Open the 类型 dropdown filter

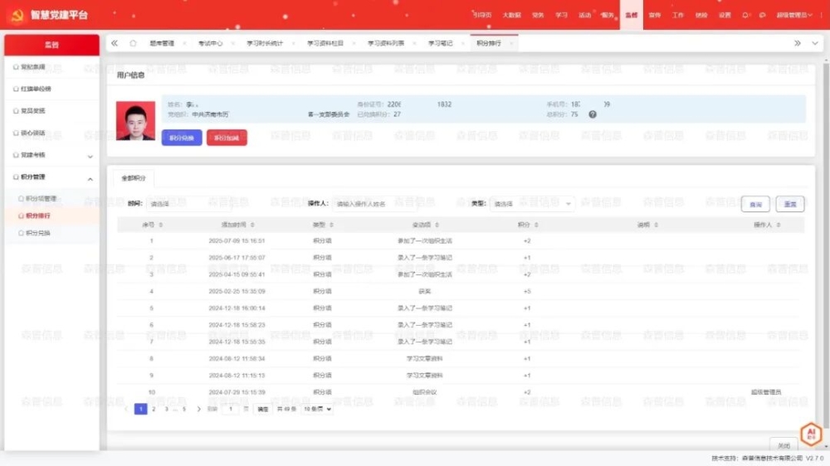(x=534, y=203)
